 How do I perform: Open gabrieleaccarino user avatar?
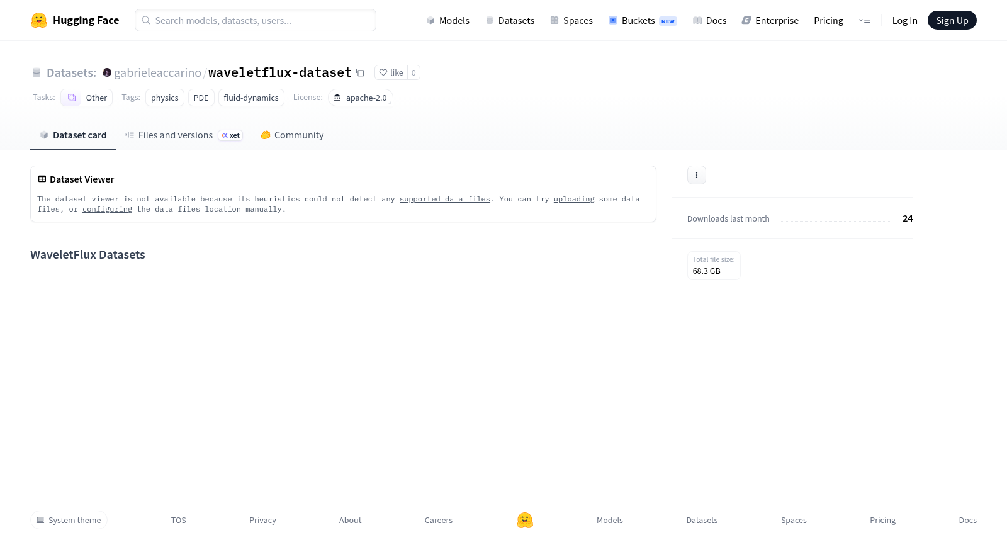point(107,72)
